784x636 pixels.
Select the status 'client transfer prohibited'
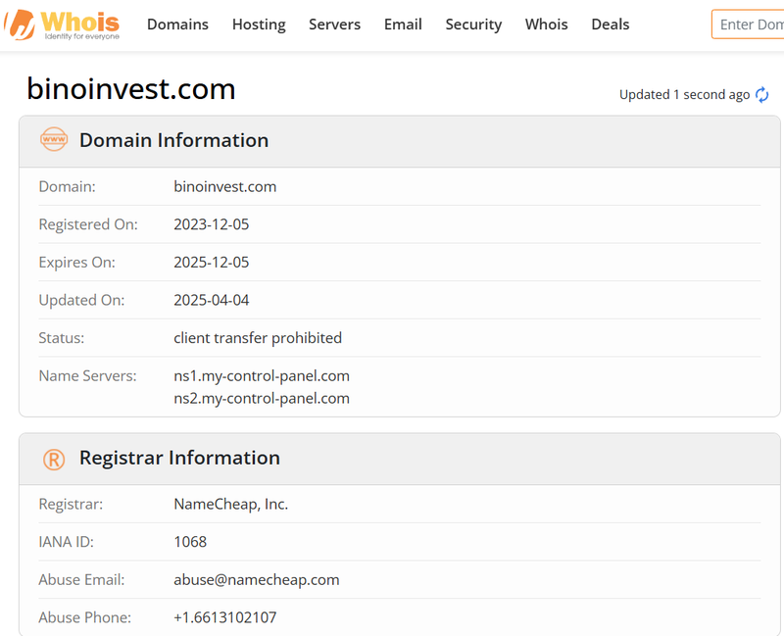258,338
